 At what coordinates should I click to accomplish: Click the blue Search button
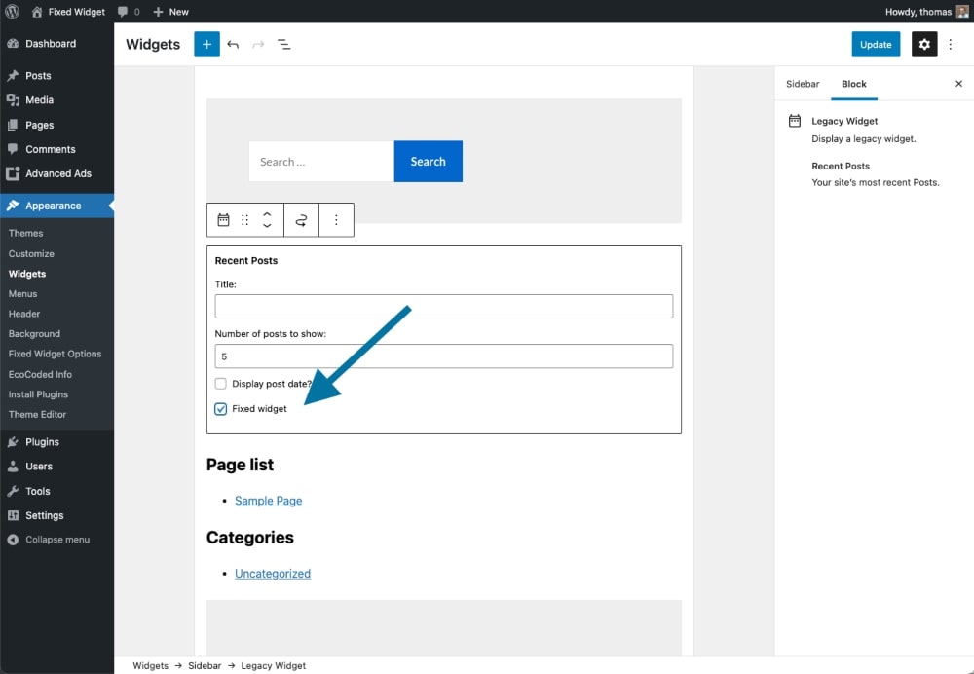[x=428, y=161]
